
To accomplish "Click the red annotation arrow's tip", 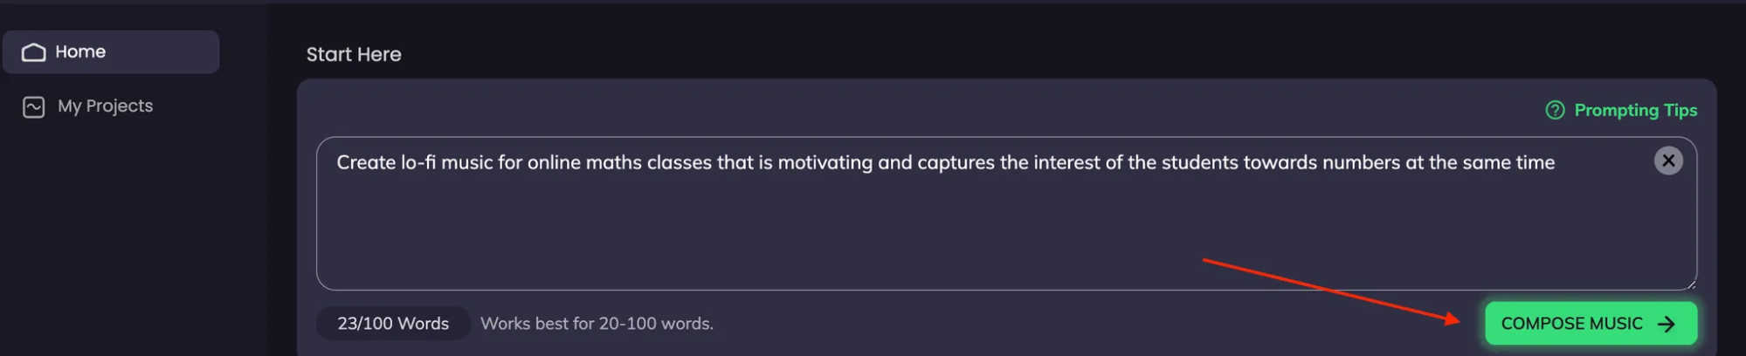I will pyautogui.click(x=1458, y=320).
